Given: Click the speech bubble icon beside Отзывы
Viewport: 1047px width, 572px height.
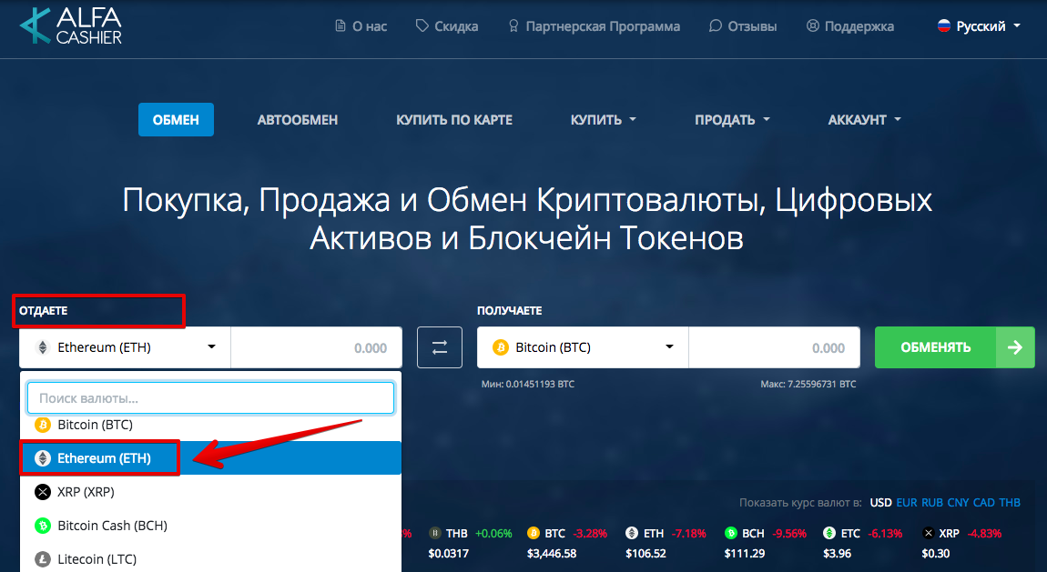Looking at the screenshot, I should coord(715,26).
